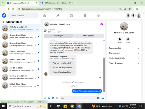Viewport: 145px width, 109px height.
Task: Open Gemima - 2 bed 2 bath conversation
Action: 20,77
